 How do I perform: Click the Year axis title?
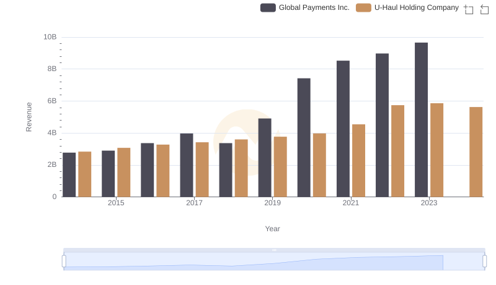[x=272, y=229]
